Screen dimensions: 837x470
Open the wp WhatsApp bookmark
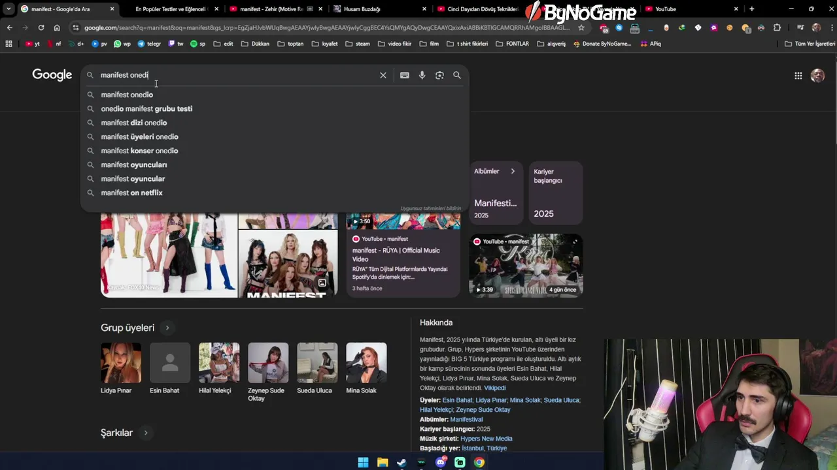tap(122, 44)
